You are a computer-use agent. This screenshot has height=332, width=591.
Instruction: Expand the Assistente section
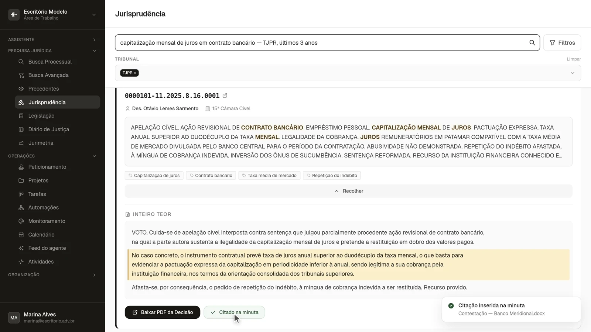pos(94,39)
